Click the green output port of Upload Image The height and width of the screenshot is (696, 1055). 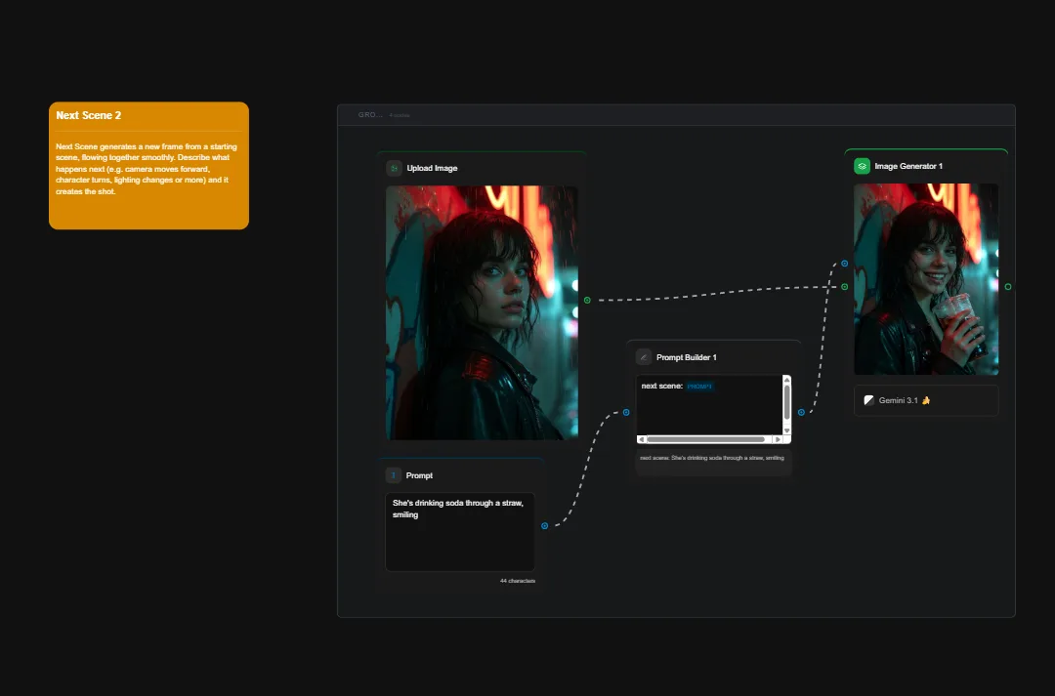586,300
